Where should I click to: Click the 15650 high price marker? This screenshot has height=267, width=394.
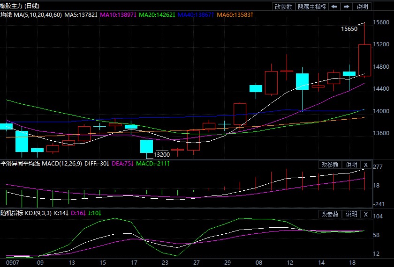tap(349, 29)
